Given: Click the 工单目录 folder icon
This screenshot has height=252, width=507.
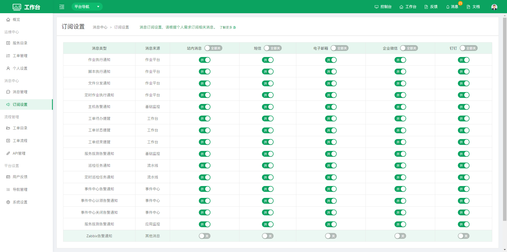Looking at the screenshot, I should click(x=8, y=128).
